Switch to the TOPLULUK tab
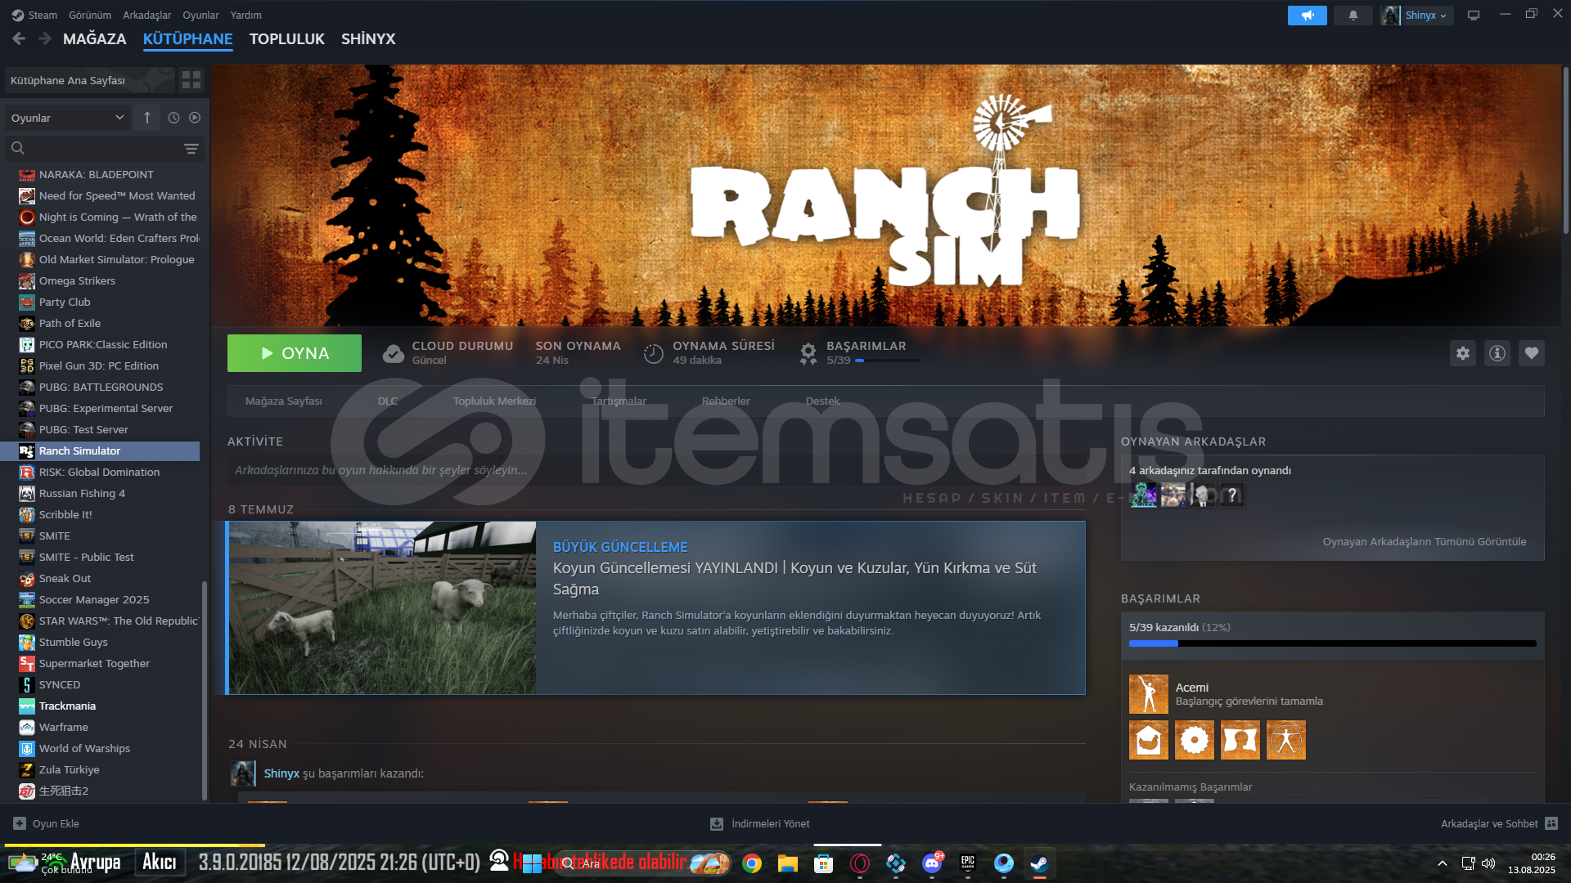The width and height of the screenshot is (1571, 883). 287,38
